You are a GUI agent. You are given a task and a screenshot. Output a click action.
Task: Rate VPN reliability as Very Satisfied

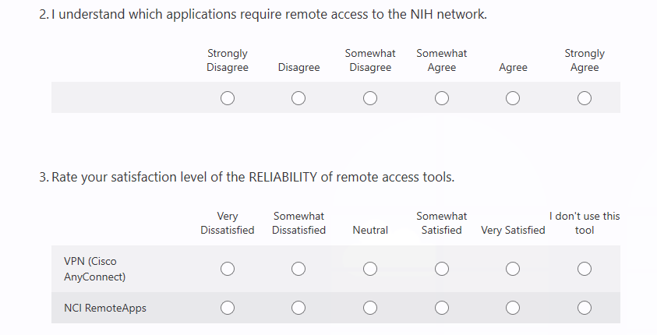[x=513, y=269]
